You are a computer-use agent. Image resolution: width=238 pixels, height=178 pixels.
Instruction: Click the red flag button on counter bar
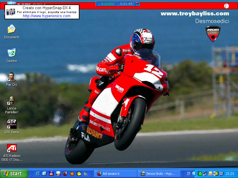(x=137, y=4)
